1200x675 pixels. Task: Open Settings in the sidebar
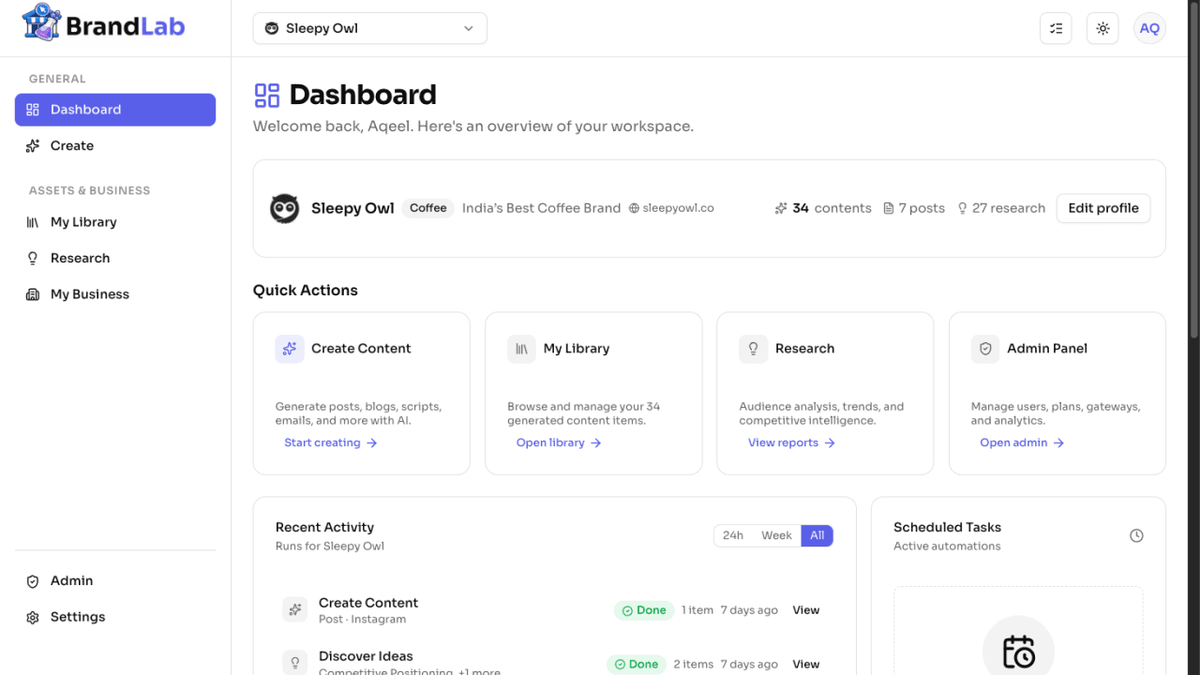point(115,617)
